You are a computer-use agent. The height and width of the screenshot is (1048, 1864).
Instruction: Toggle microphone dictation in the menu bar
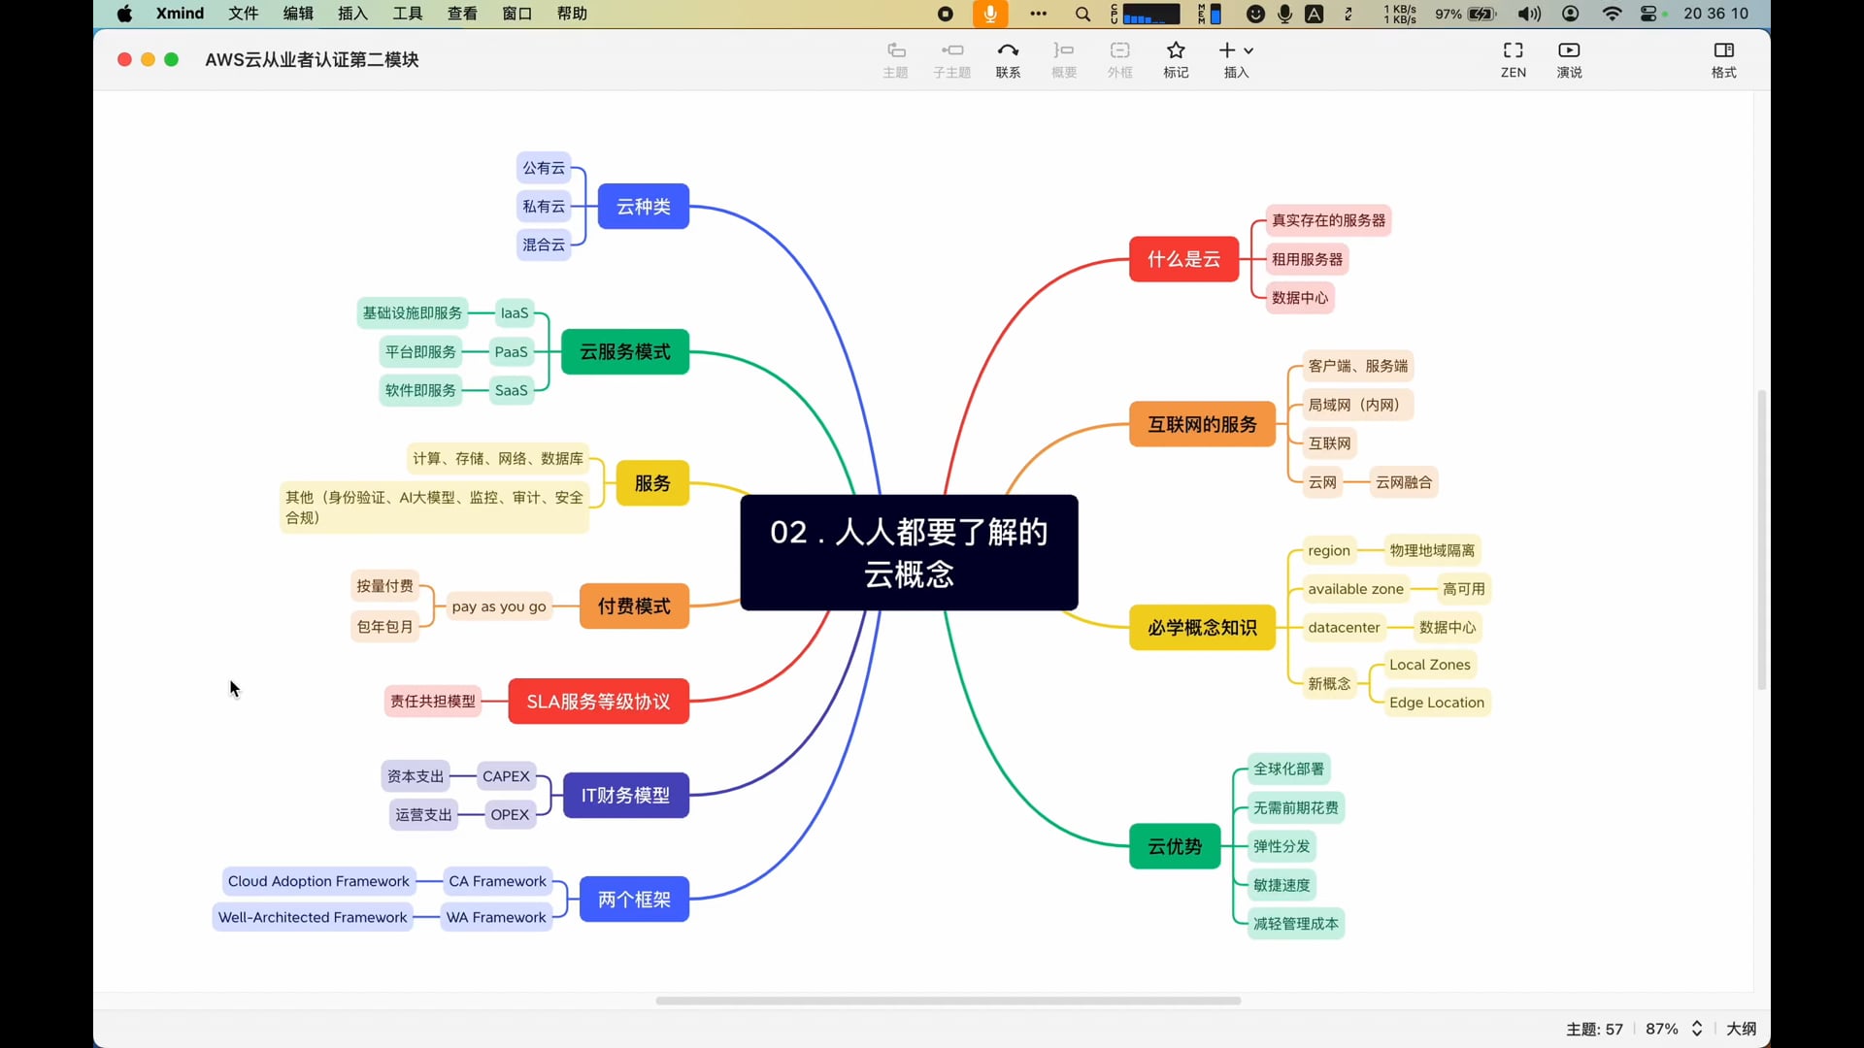pyautogui.click(x=990, y=14)
